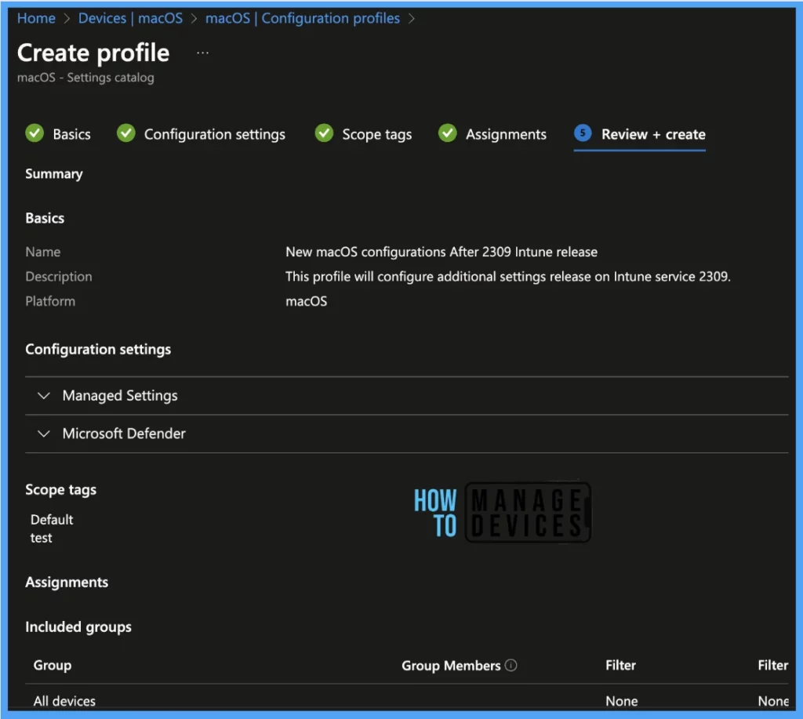803x719 pixels.
Task: Open the Group Members info tooltip icon
Action: [x=511, y=665]
